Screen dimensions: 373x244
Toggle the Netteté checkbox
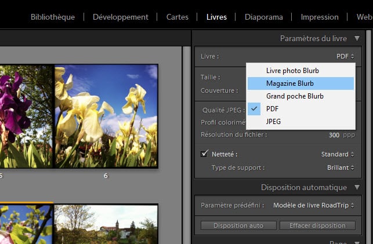click(204, 154)
